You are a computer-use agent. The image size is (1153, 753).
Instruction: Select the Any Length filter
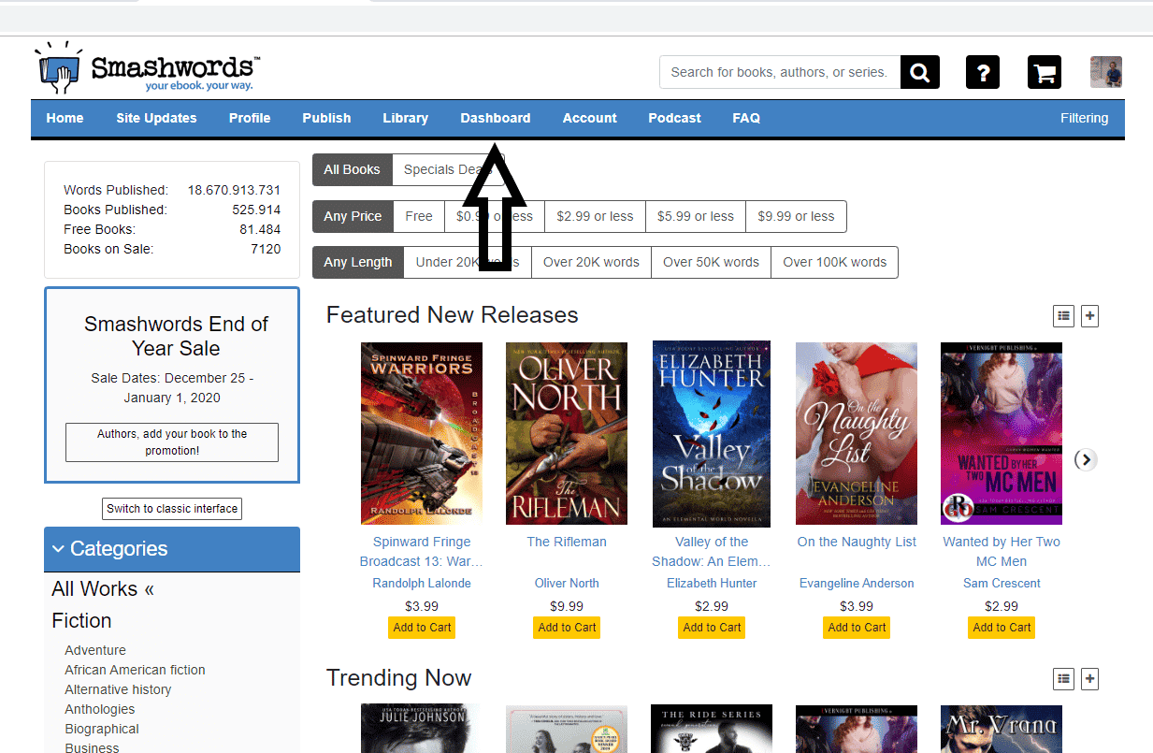pos(358,262)
